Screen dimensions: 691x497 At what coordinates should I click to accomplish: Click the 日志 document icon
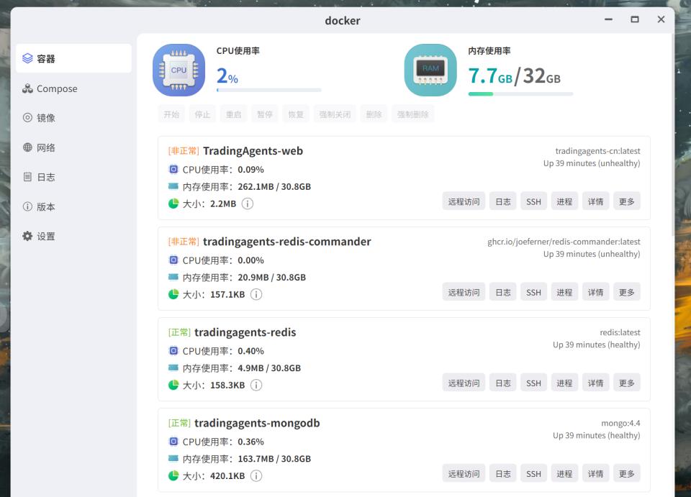click(x=27, y=176)
